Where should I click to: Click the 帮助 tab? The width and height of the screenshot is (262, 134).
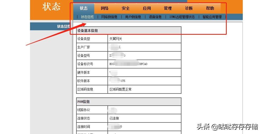210,8
